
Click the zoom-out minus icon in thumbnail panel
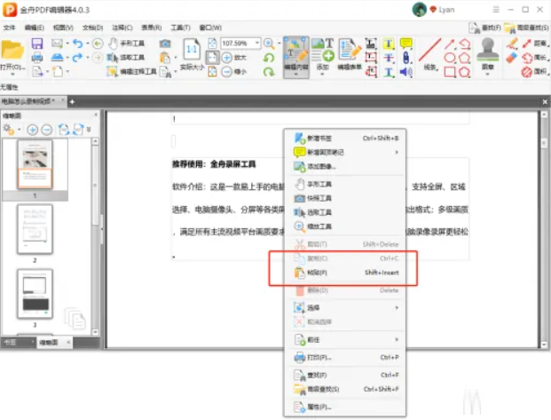pyautogui.click(x=46, y=130)
